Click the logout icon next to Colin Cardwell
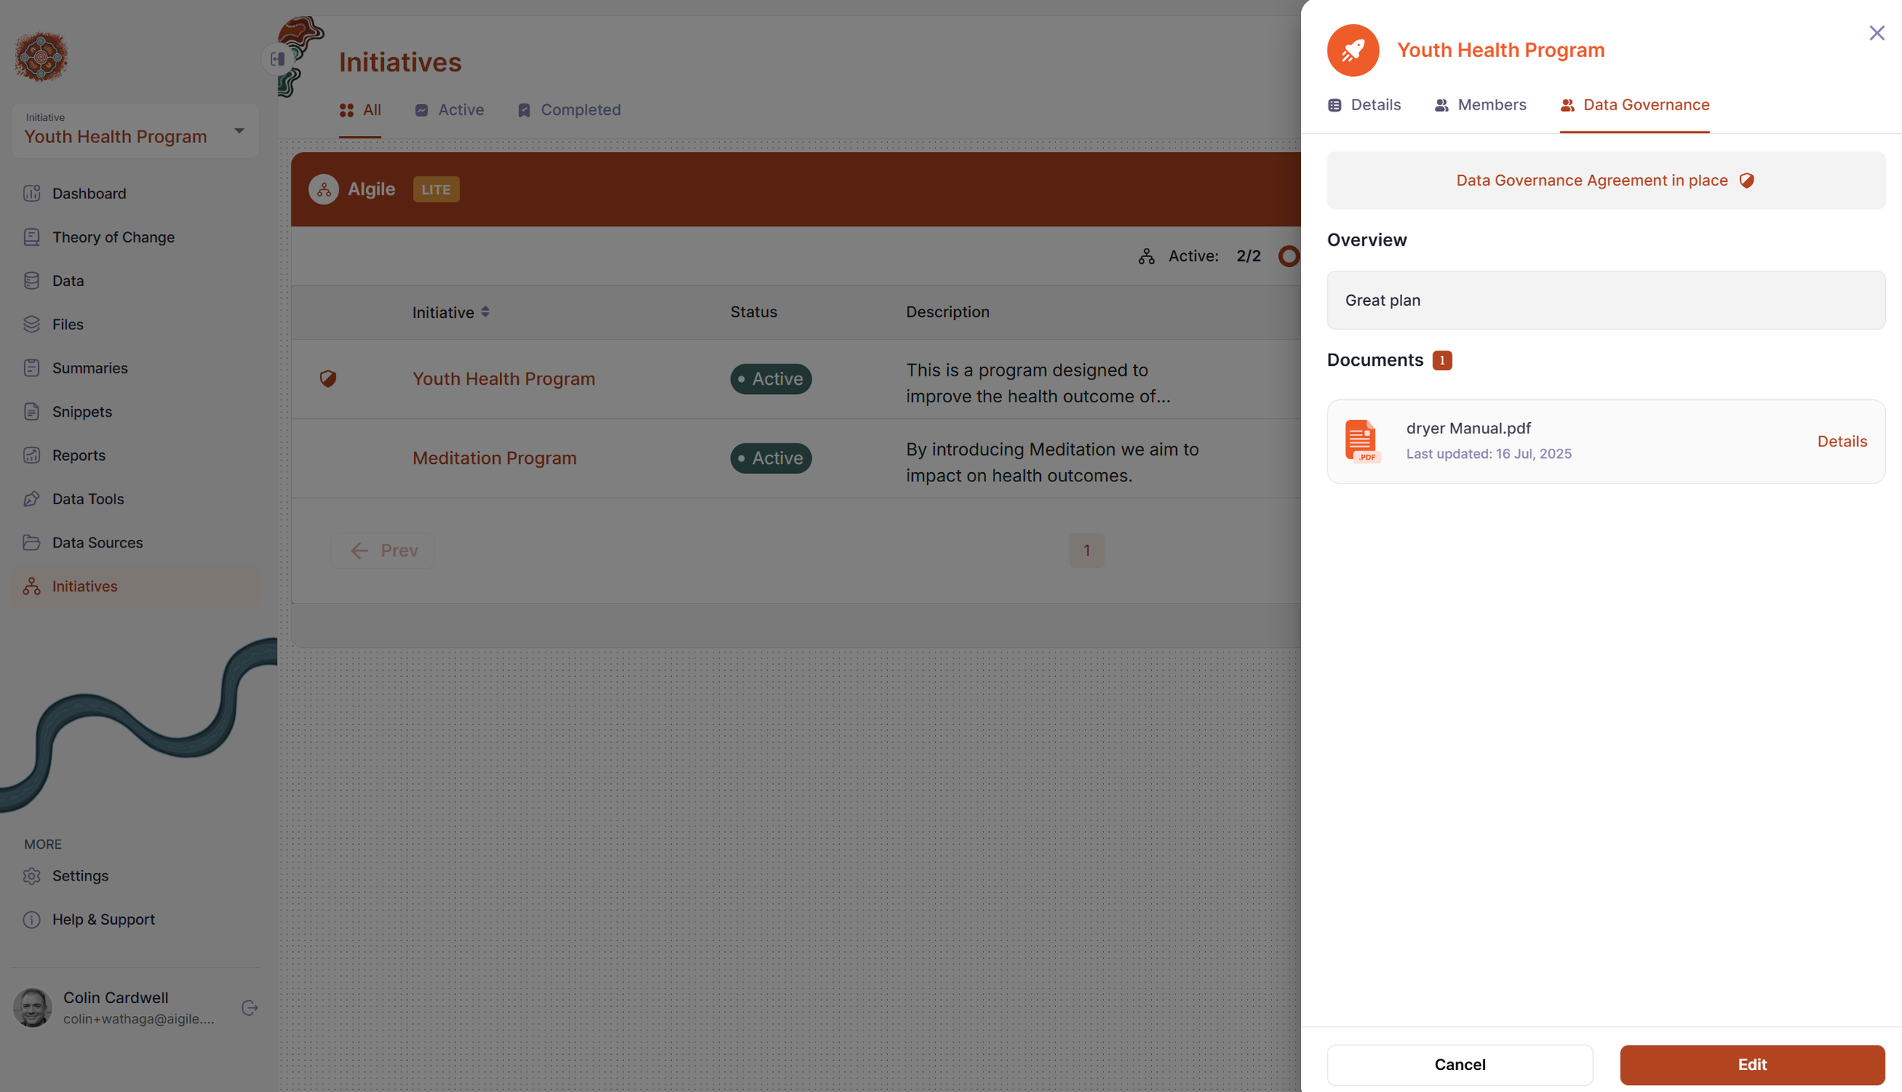 click(x=250, y=1008)
